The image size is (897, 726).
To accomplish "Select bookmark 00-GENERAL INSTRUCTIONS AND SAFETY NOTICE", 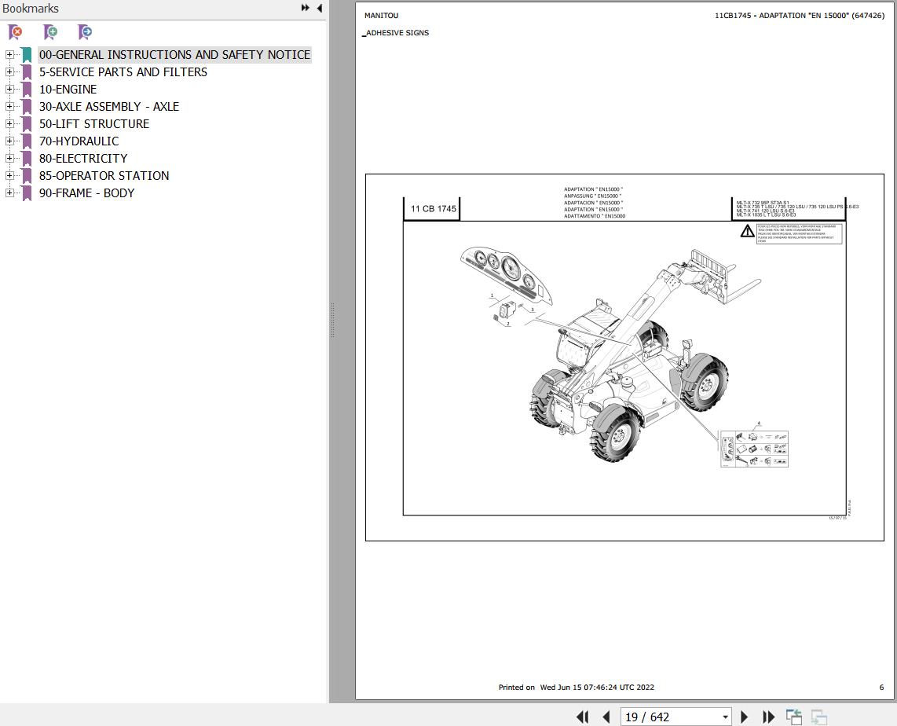I will click(174, 55).
